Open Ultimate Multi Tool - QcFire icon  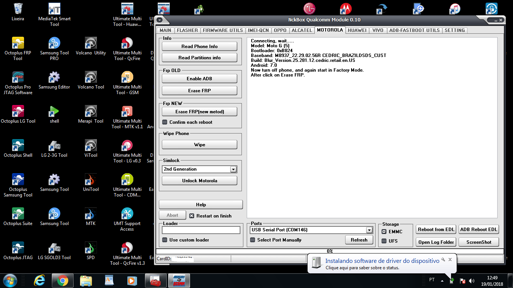pyautogui.click(x=127, y=49)
